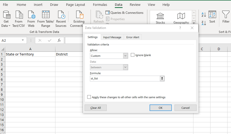231x134 pixels.
Task: Open the Name Box dropdown arrow
Action: point(23,40)
